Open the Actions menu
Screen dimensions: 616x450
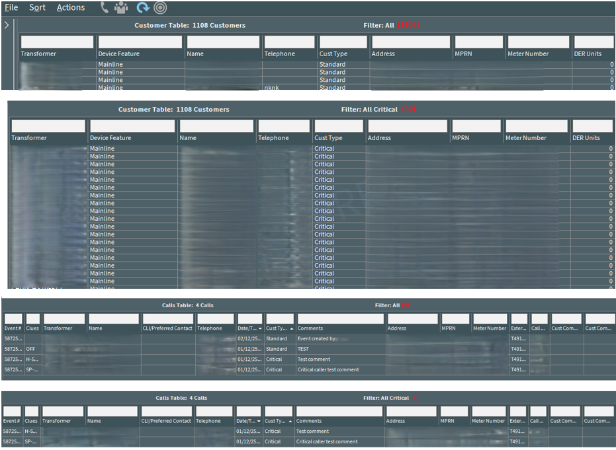click(x=71, y=8)
